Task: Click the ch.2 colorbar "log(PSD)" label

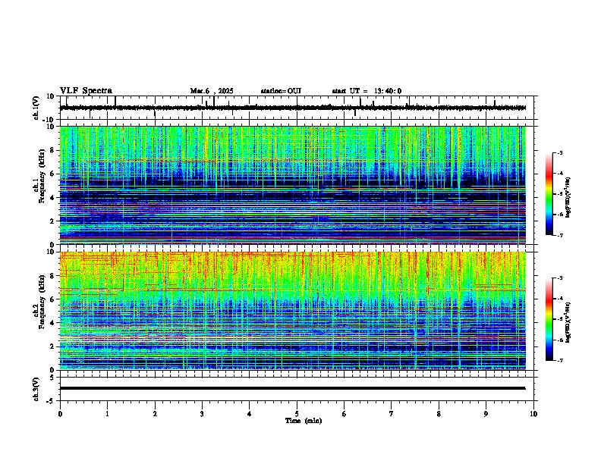Action: 568,322
